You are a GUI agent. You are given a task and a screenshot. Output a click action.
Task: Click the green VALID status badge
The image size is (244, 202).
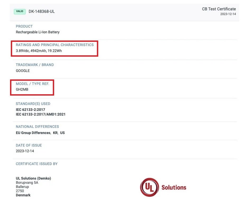(x=20, y=12)
